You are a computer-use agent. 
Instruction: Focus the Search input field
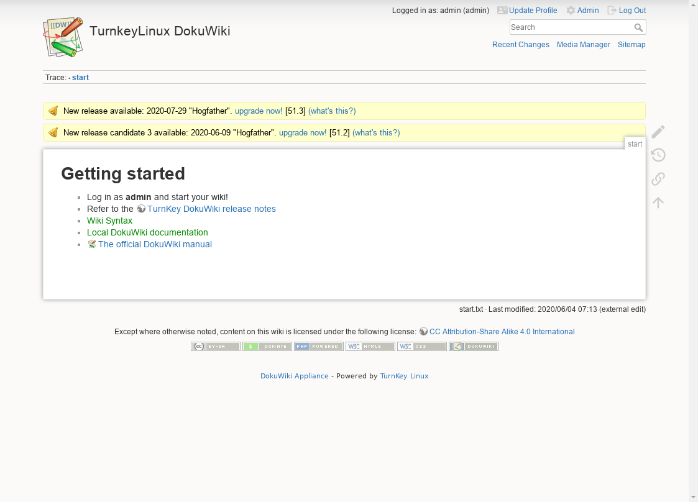tap(570, 27)
